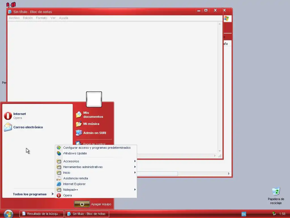Click the Bloc de notas resize grip corner

220,156
